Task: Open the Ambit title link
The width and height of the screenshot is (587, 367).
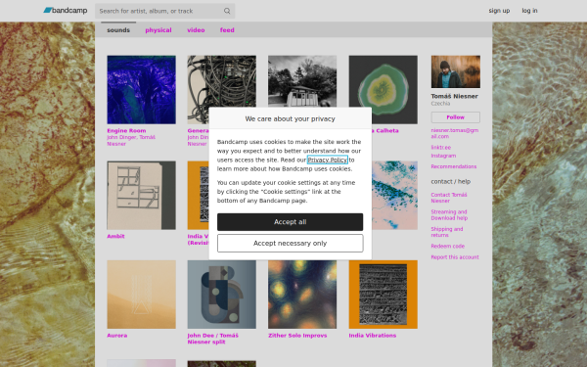Action: tap(115, 236)
